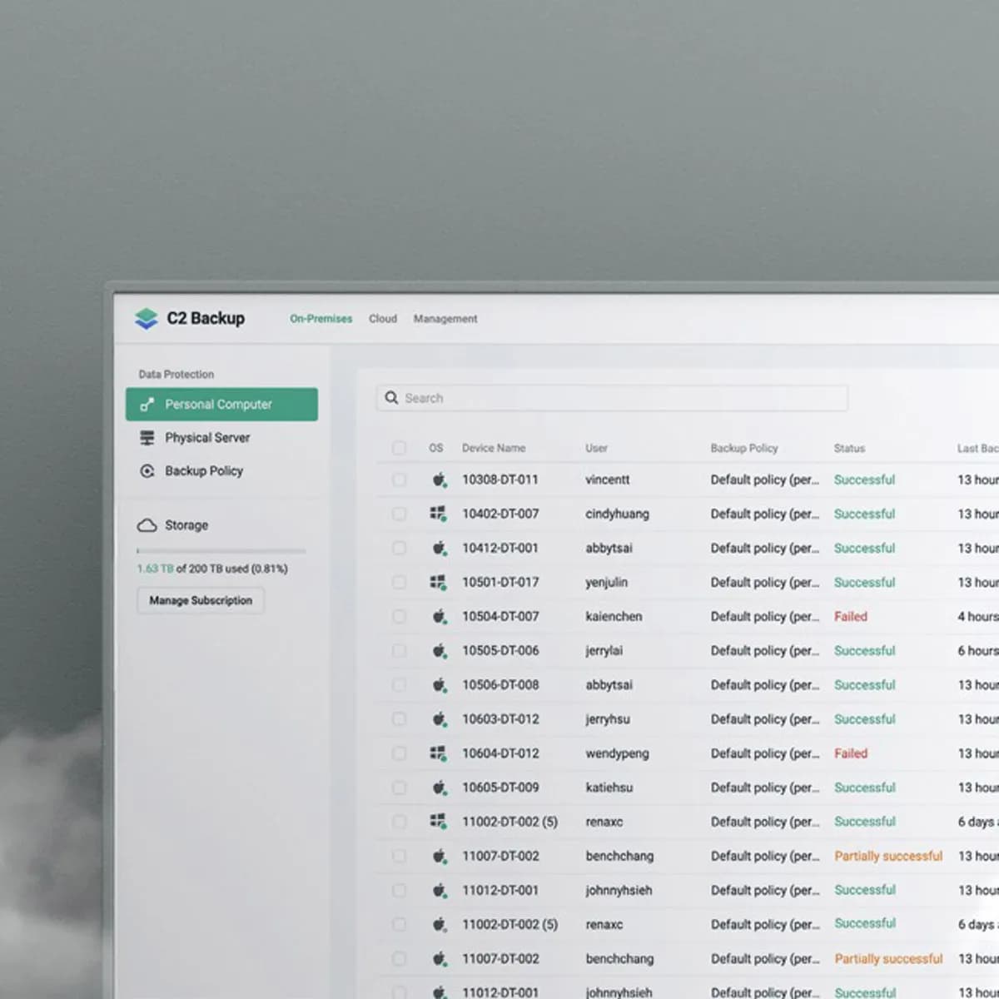Click the macOS icon for 10308-DT-011
The image size is (999, 999).
coord(439,480)
